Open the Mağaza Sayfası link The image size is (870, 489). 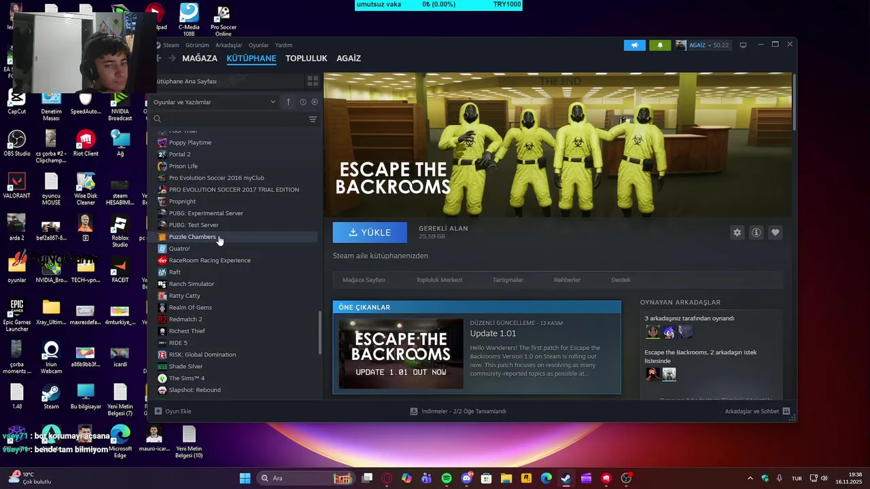point(364,280)
